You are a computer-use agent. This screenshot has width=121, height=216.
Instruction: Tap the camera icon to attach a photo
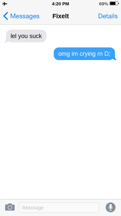(10, 207)
